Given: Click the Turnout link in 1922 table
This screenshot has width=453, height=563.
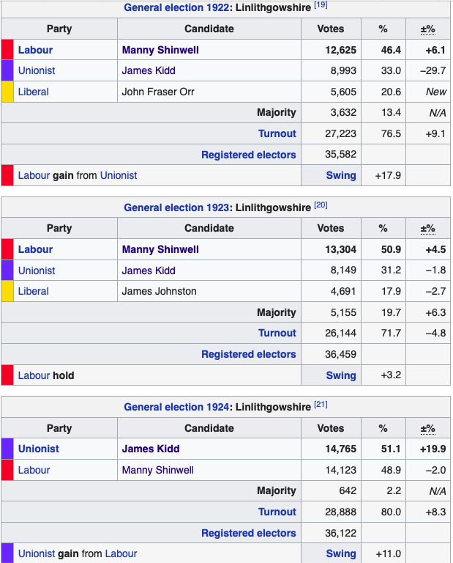Looking at the screenshot, I should coord(277,134).
